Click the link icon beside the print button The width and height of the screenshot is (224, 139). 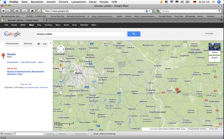(x=44, y=44)
